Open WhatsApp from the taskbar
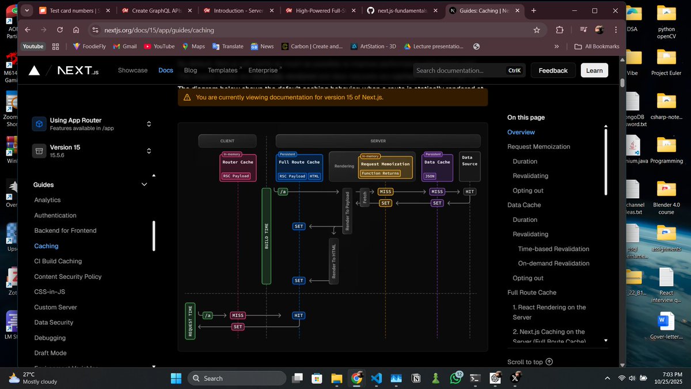 click(x=456, y=379)
